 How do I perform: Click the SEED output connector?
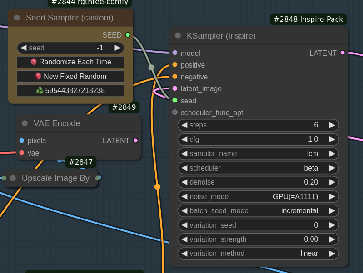(x=128, y=35)
